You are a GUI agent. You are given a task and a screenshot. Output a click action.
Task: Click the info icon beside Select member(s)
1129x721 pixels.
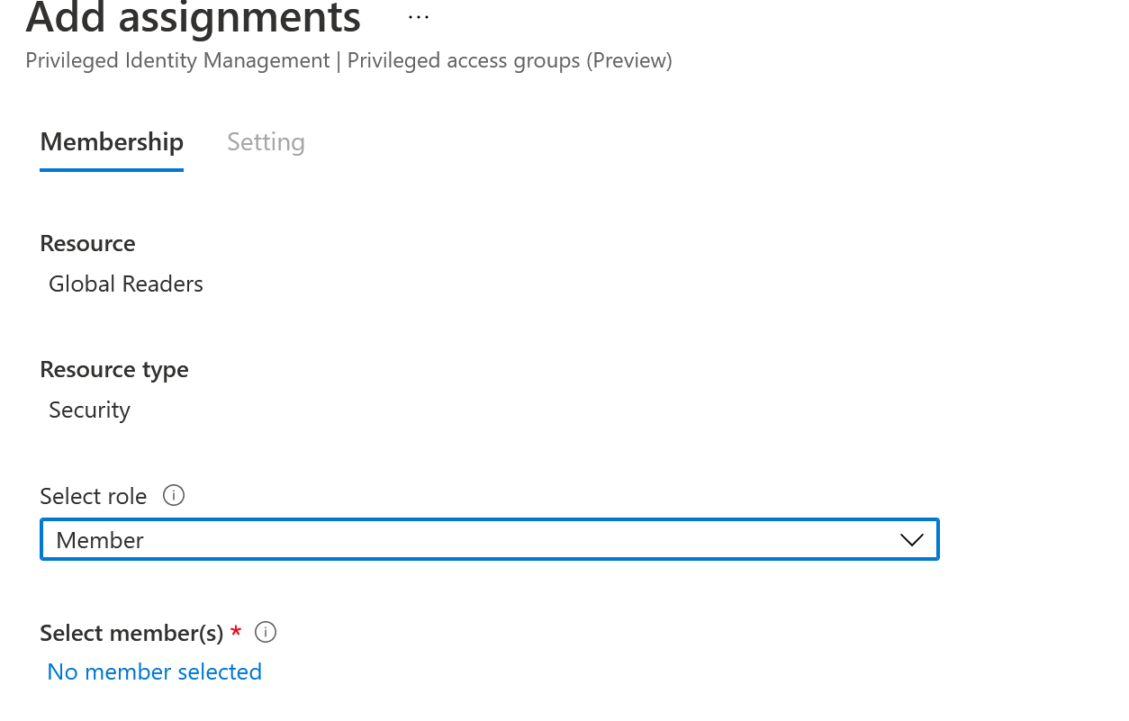click(266, 632)
